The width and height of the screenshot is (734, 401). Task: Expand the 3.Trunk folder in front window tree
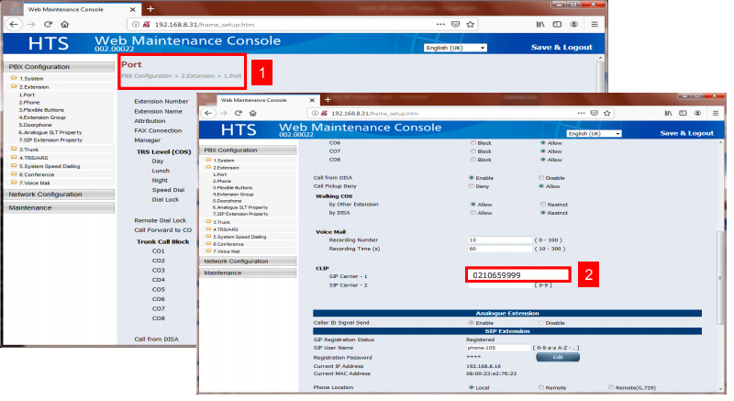pyautogui.click(x=217, y=221)
